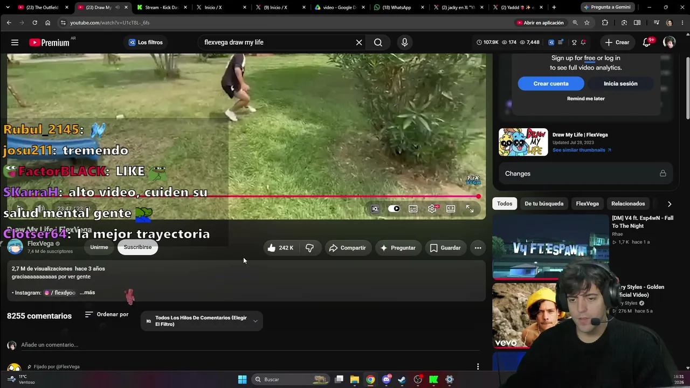The height and width of the screenshot is (388, 690).
Task: Expand description with ...más
Action: [x=87, y=293]
